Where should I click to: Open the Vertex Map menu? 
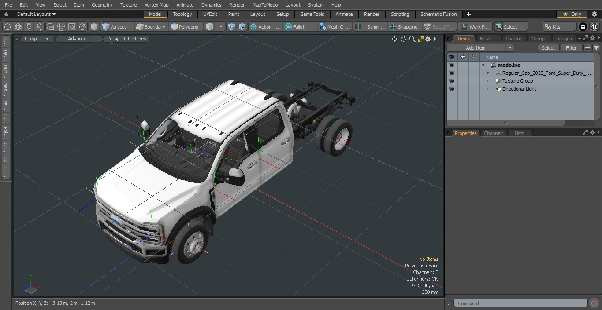click(156, 5)
